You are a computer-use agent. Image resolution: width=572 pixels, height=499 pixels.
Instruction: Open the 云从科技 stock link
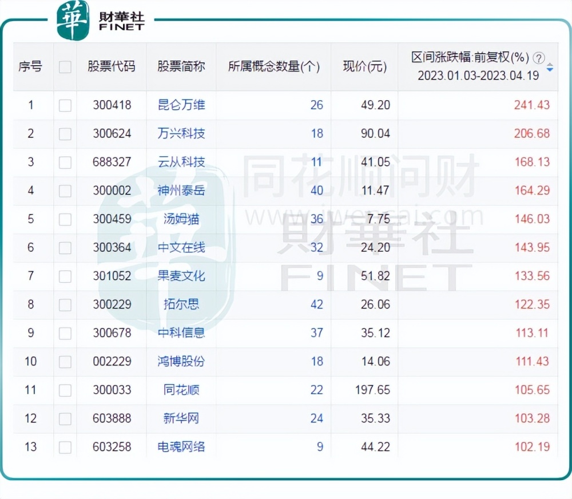[181, 162]
